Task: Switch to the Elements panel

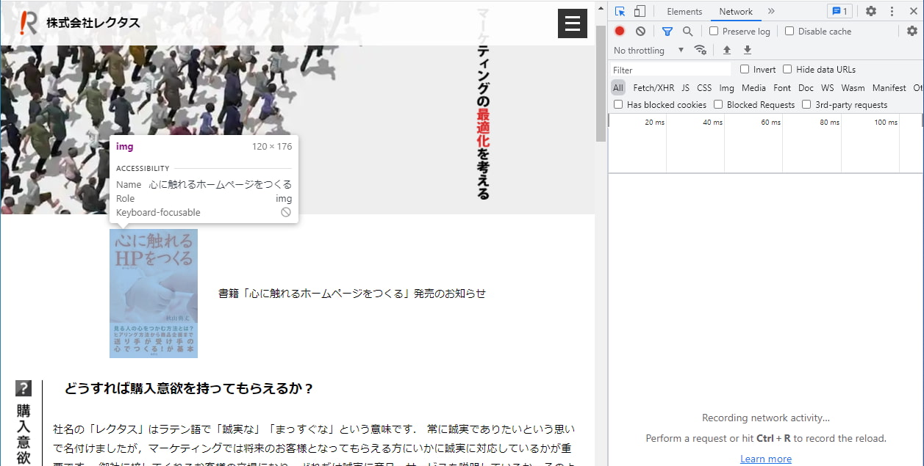Action: click(684, 11)
